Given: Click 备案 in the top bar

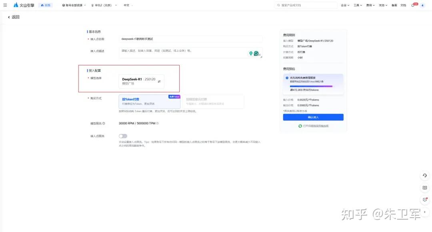Looking at the screenshot, I should pyautogui.click(x=394, y=5).
